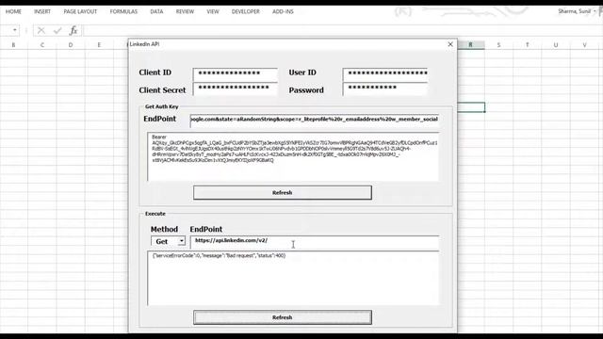Close the LinkedIn API dialog
The height and width of the screenshot is (339, 603).
[450, 44]
